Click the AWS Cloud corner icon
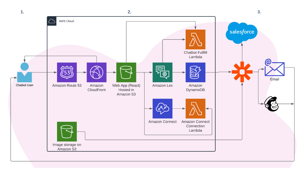This screenshot has height=169, width=305. click(x=52, y=21)
